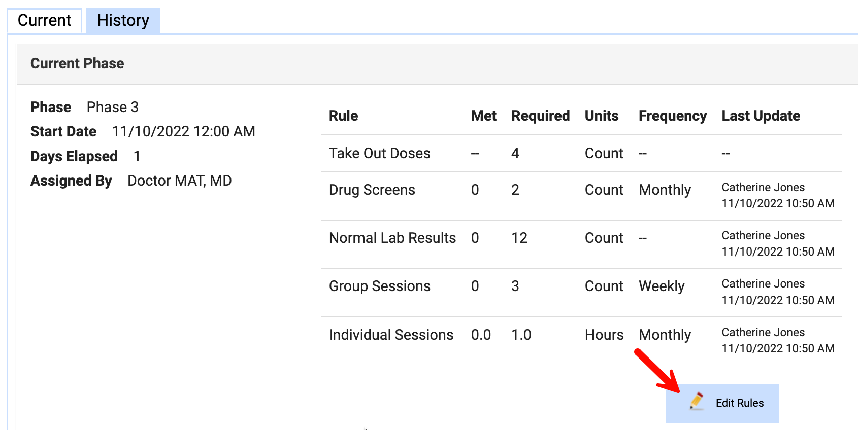Image resolution: width=858 pixels, height=430 pixels.
Task: Click the Drug Screens rule name
Action: point(372,190)
